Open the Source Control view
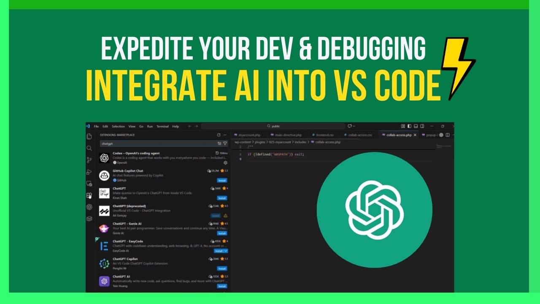 pyautogui.click(x=89, y=160)
